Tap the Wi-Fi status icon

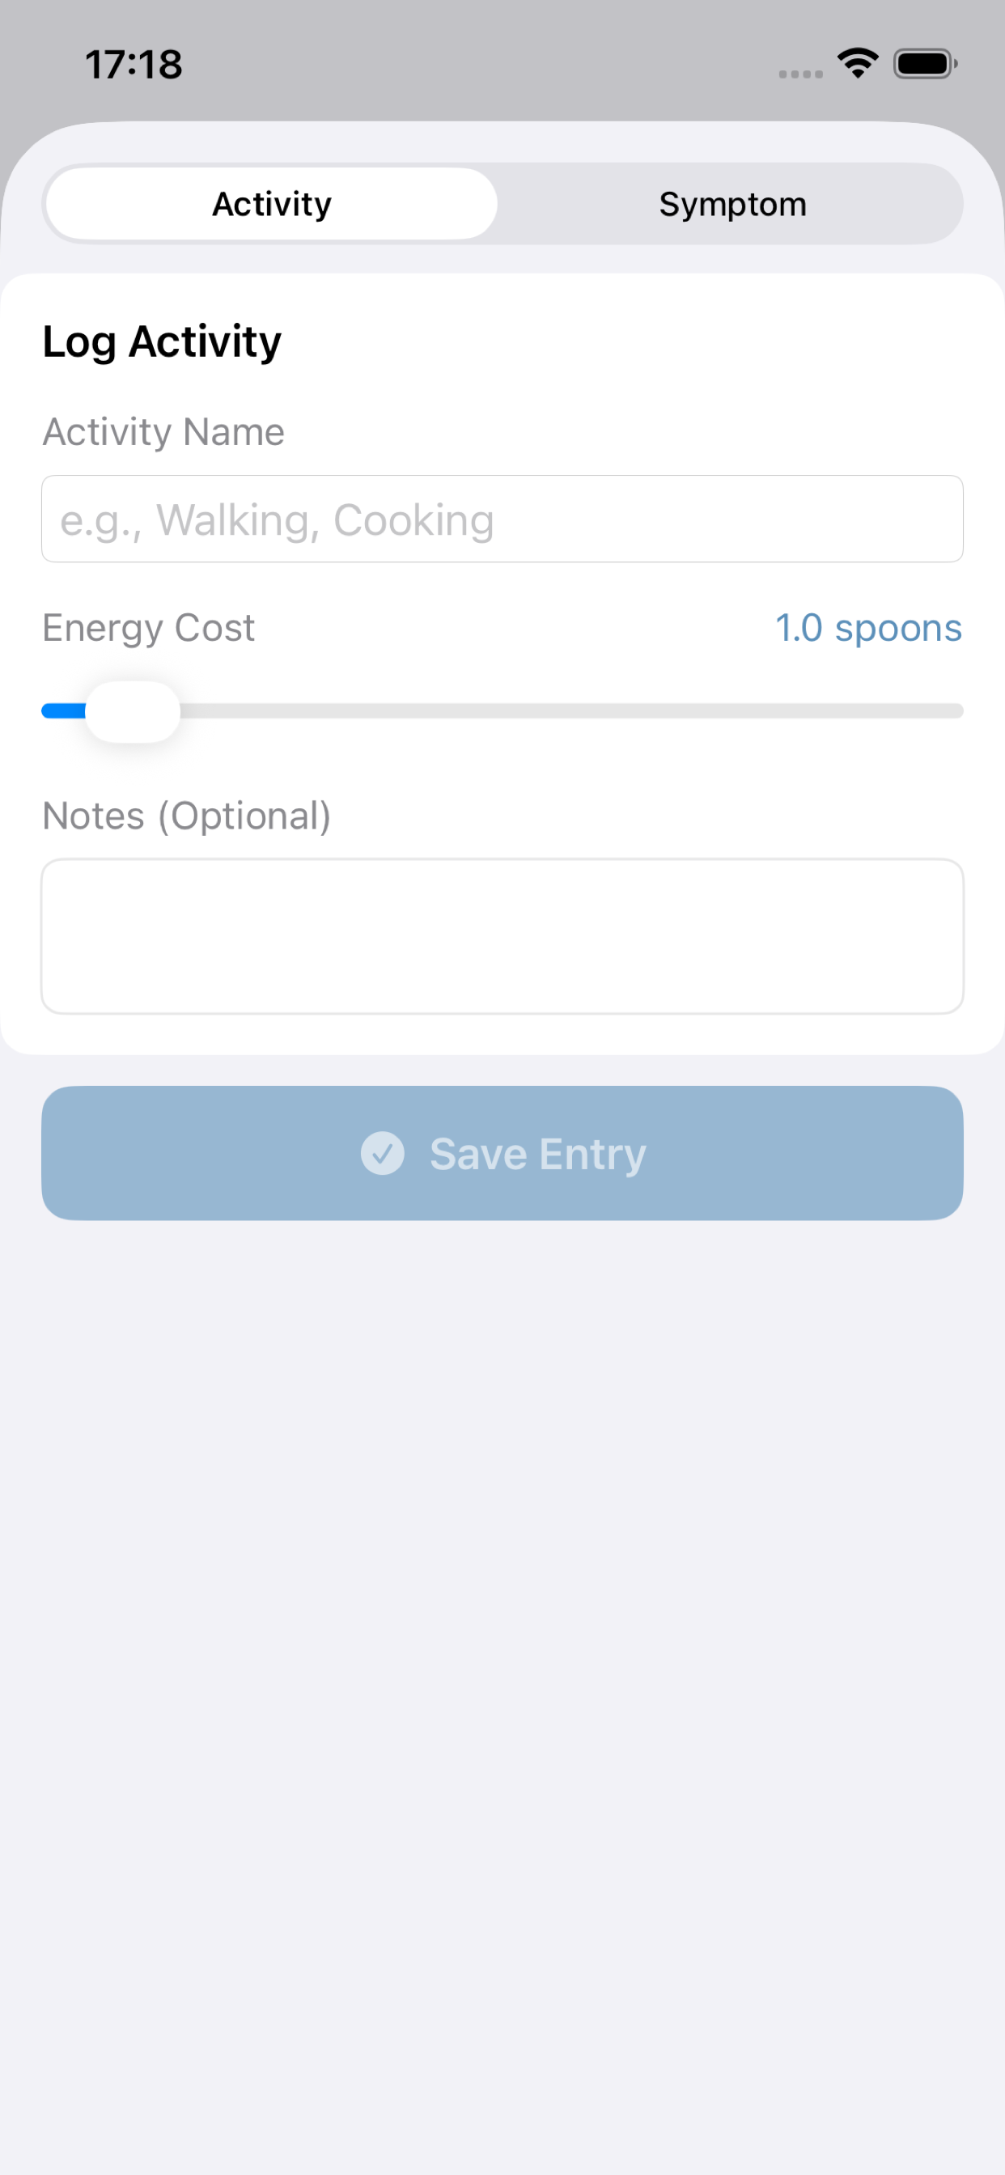(x=857, y=64)
